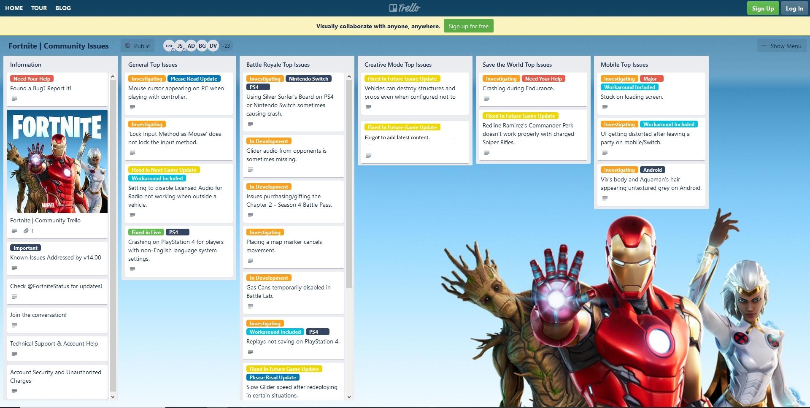Open TOUR in top navigation

point(39,8)
